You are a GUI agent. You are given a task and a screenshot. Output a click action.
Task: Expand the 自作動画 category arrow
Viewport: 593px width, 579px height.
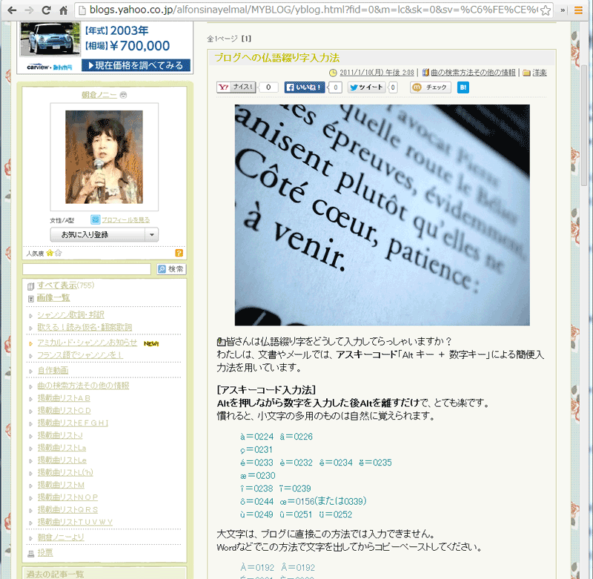point(30,371)
